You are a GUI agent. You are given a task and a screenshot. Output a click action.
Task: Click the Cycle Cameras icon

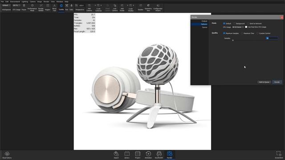point(98,5)
